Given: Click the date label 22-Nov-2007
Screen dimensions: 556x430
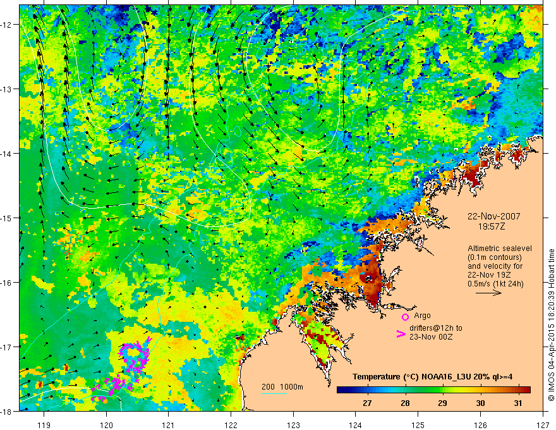Looking at the screenshot, I should pyautogui.click(x=494, y=216).
